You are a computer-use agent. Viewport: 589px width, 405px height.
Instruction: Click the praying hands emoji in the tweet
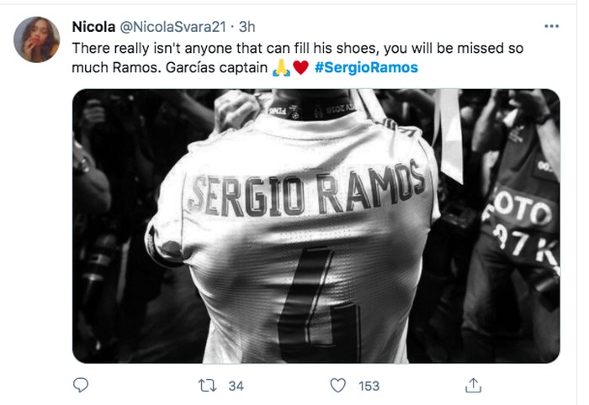281,67
